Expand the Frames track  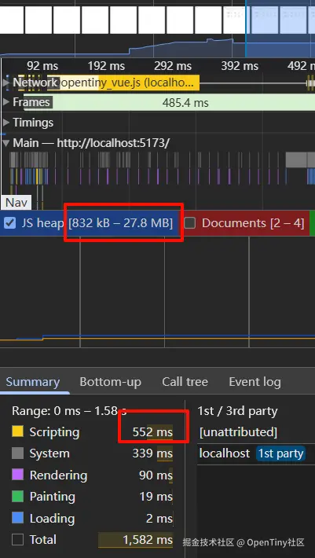[x=5, y=102]
